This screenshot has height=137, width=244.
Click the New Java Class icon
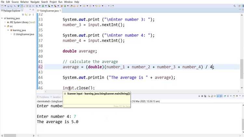point(65,6)
